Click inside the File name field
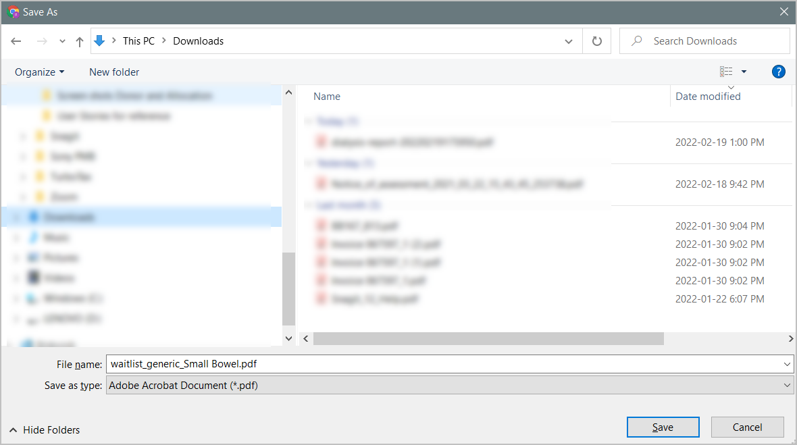 coord(338,364)
